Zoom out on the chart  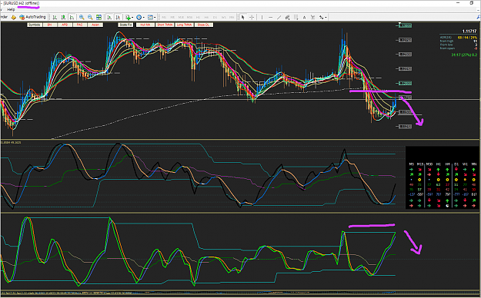click(90, 17)
